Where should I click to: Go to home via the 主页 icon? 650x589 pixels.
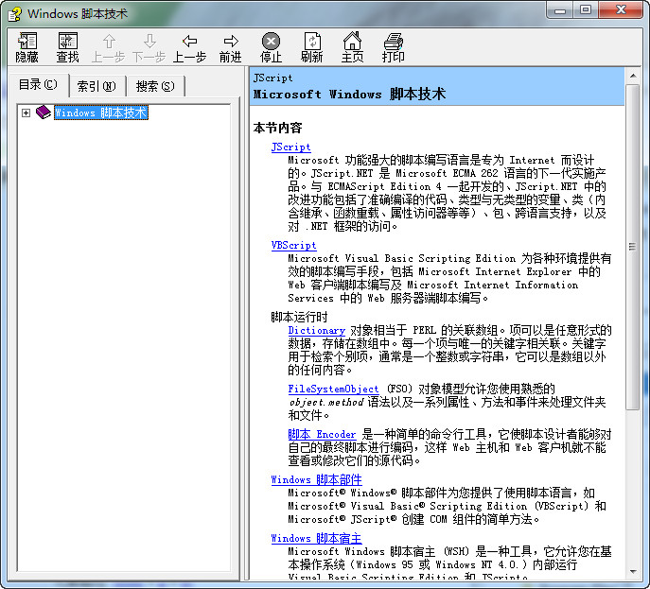pos(352,47)
